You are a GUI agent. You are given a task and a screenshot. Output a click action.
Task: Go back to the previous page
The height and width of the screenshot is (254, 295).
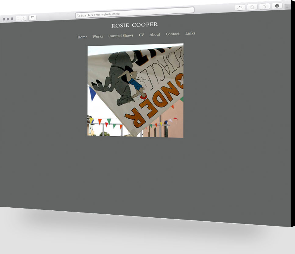pos(18,18)
